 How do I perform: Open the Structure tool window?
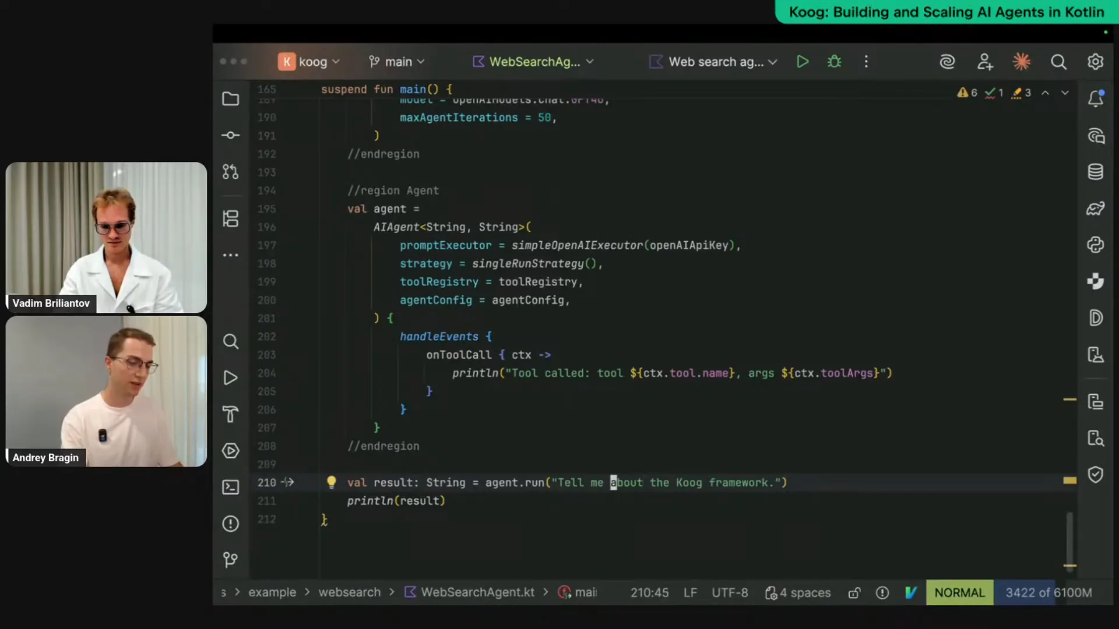click(x=231, y=219)
